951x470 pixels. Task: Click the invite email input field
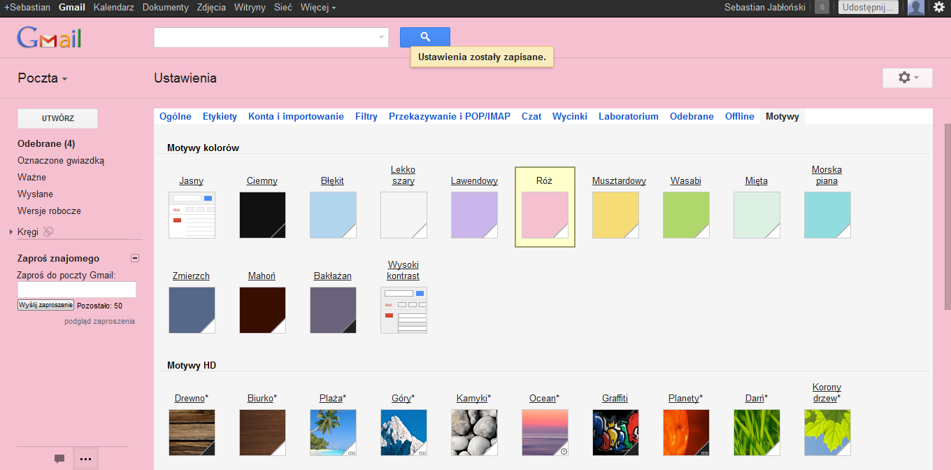click(77, 290)
